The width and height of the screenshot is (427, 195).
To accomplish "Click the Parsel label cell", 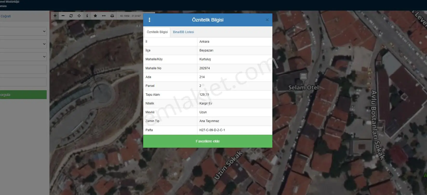I will click(170, 86).
